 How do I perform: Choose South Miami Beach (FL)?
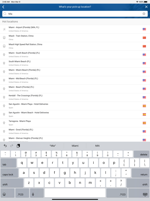75,63
